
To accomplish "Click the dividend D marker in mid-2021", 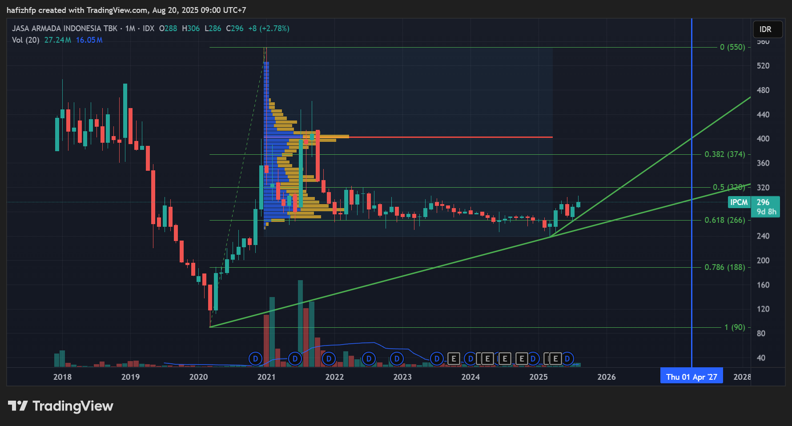I will [x=295, y=358].
